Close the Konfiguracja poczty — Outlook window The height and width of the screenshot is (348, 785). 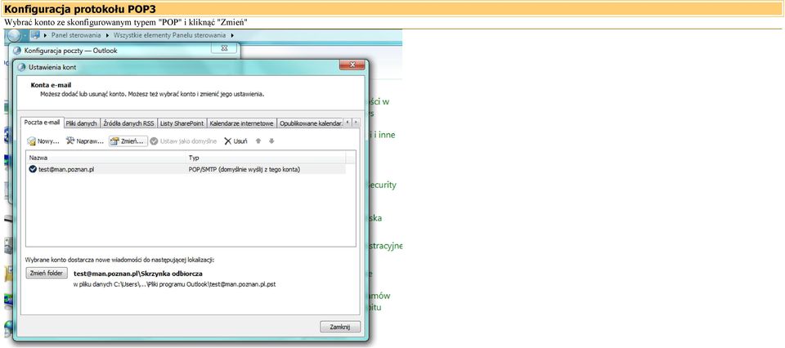224,48
